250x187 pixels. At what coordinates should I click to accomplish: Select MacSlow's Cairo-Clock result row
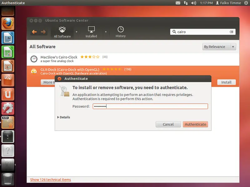(133, 59)
